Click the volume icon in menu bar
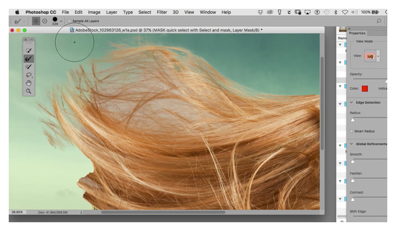Viewport: 396px width, 231px height. [x=355, y=12]
